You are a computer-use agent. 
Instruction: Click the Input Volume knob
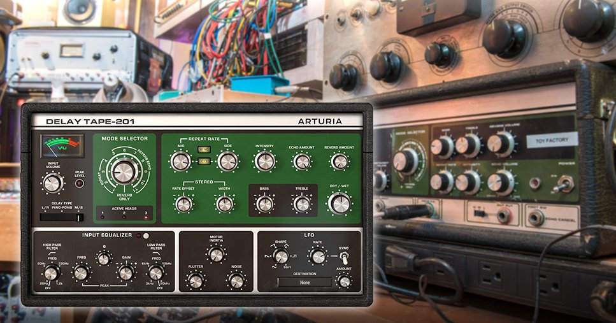pos(53,183)
